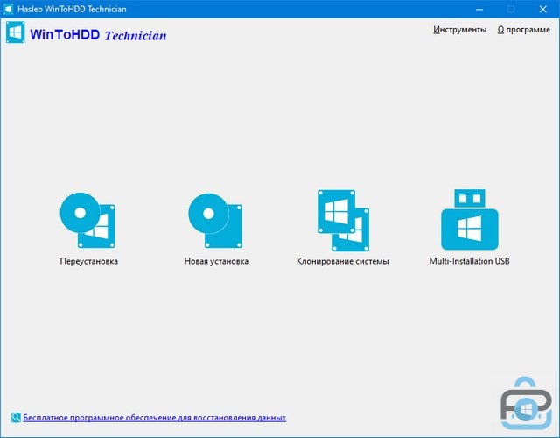
Task: Open the free data recovery software link
Action: coord(154,418)
